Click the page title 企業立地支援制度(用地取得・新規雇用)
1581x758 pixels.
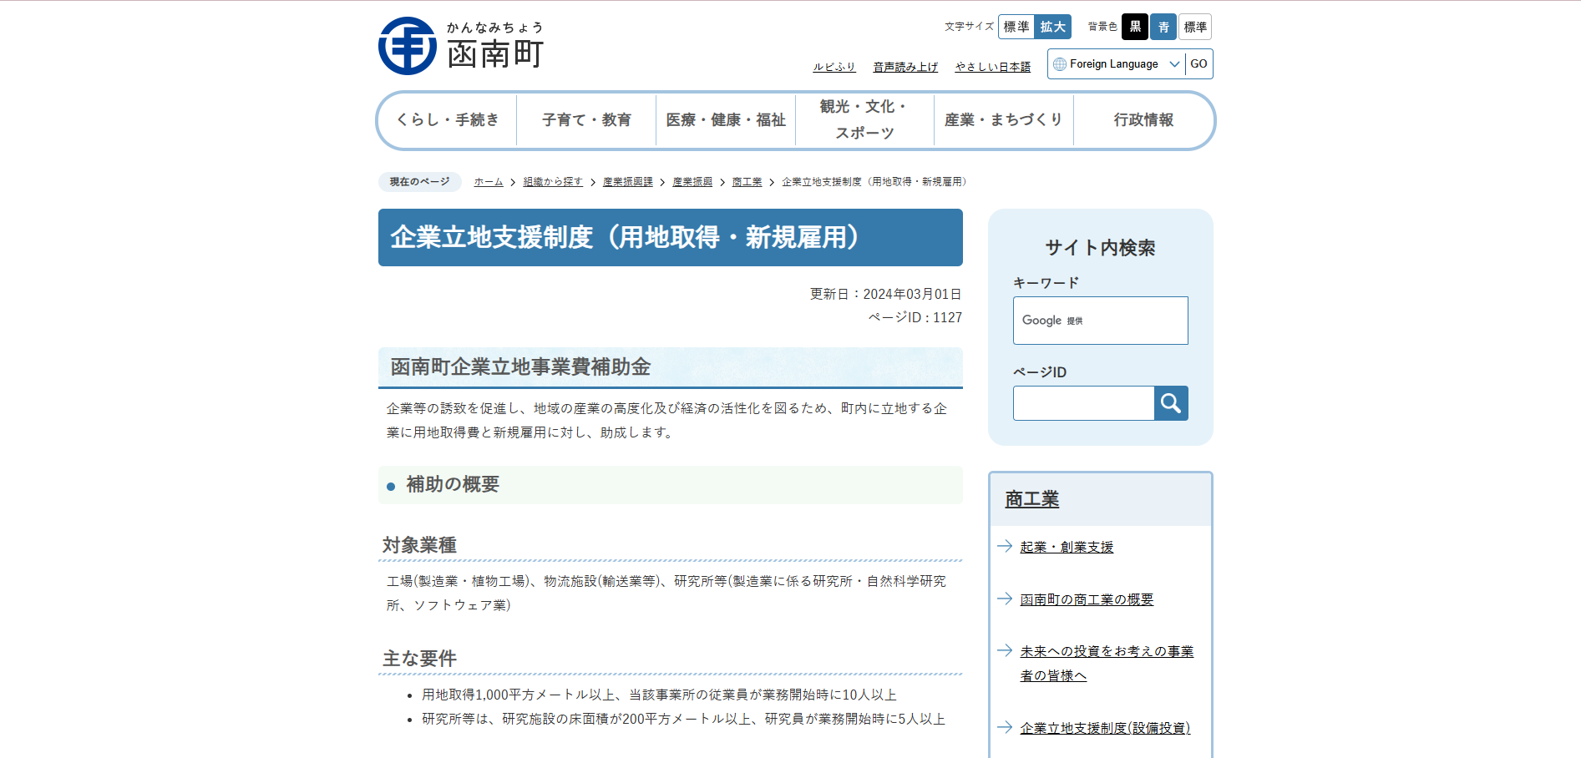coord(671,238)
